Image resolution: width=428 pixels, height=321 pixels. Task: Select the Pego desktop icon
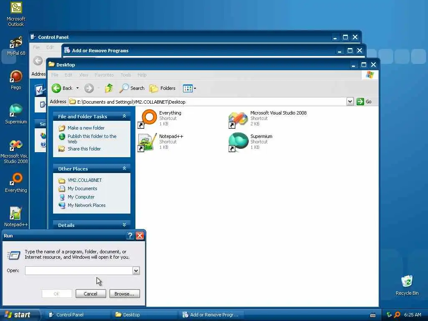pos(16,80)
